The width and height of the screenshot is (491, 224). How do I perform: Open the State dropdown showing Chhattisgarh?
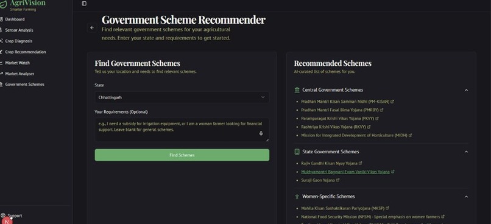pos(182,97)
